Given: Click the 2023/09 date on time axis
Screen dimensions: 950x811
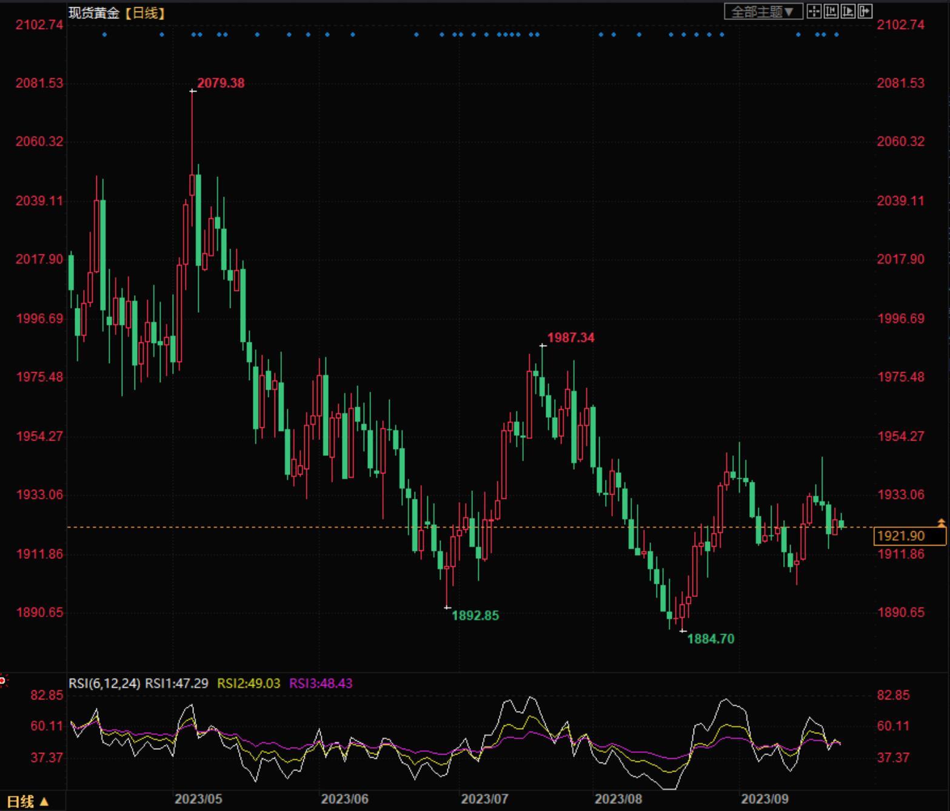Looking at the screenshot, I should pyautogui.click(x=764, y=799).
